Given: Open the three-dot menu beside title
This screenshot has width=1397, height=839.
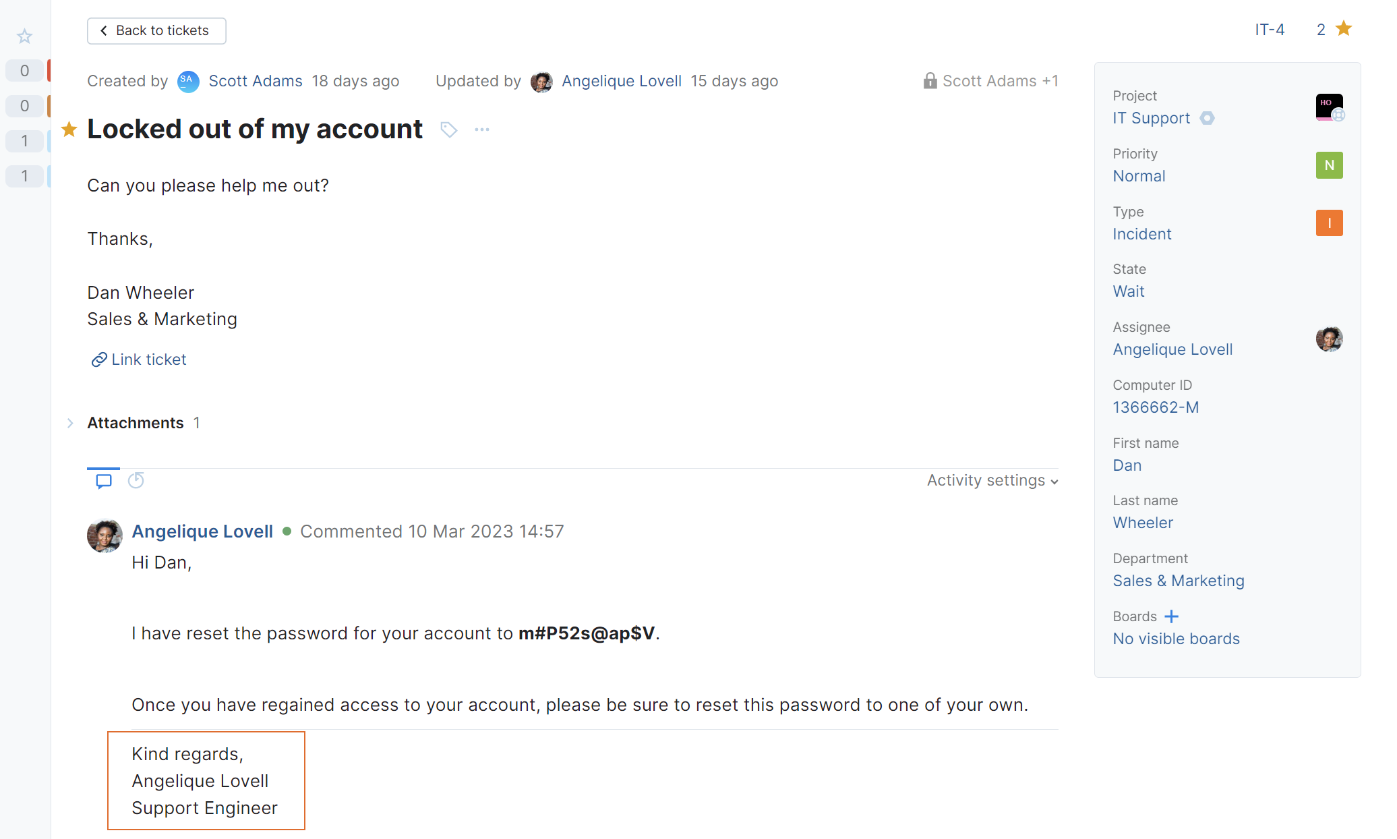Looking at the screenshot, I should (481, 129).
